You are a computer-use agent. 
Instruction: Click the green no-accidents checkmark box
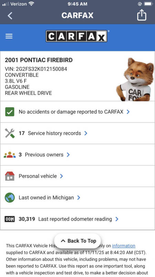(x=10, y=112)
